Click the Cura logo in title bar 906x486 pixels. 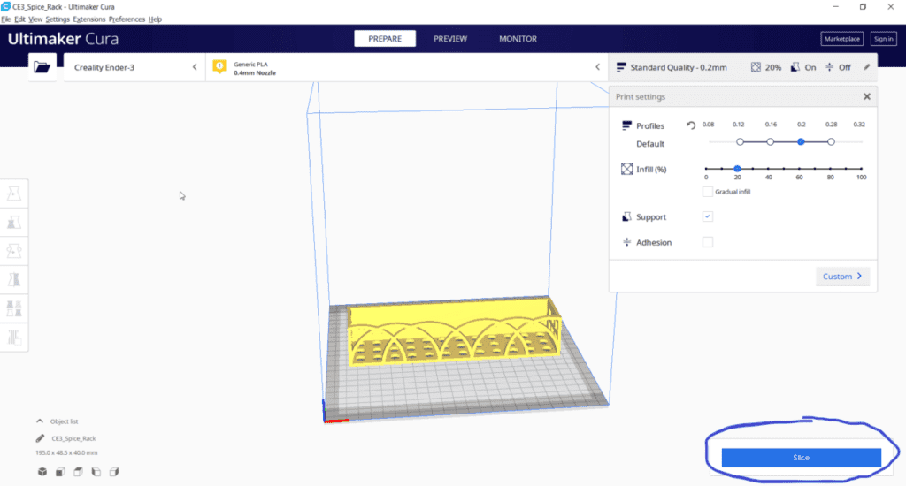click(x=6, y=6)
